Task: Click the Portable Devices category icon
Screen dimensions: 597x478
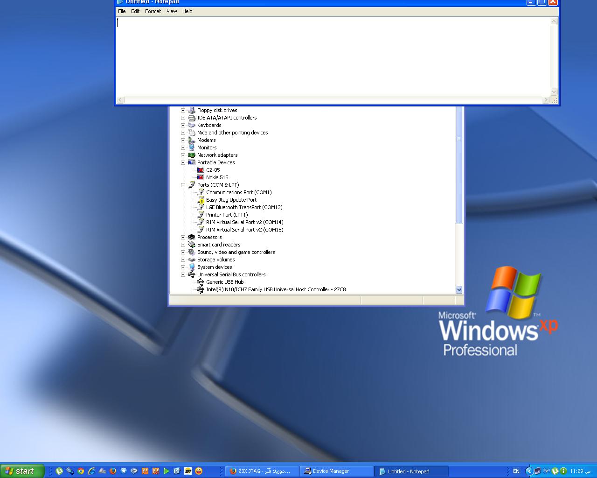Action: [191, 162]
